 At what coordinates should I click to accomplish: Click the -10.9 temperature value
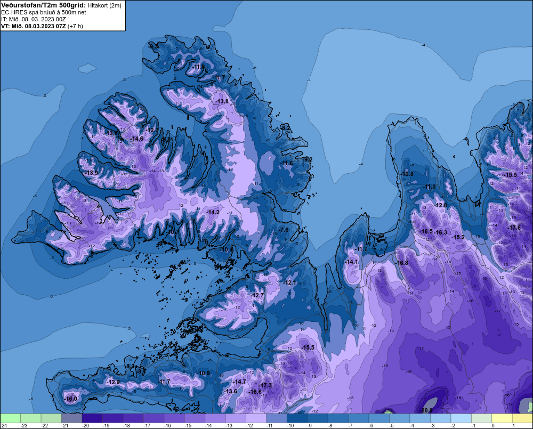pos(204,373)
